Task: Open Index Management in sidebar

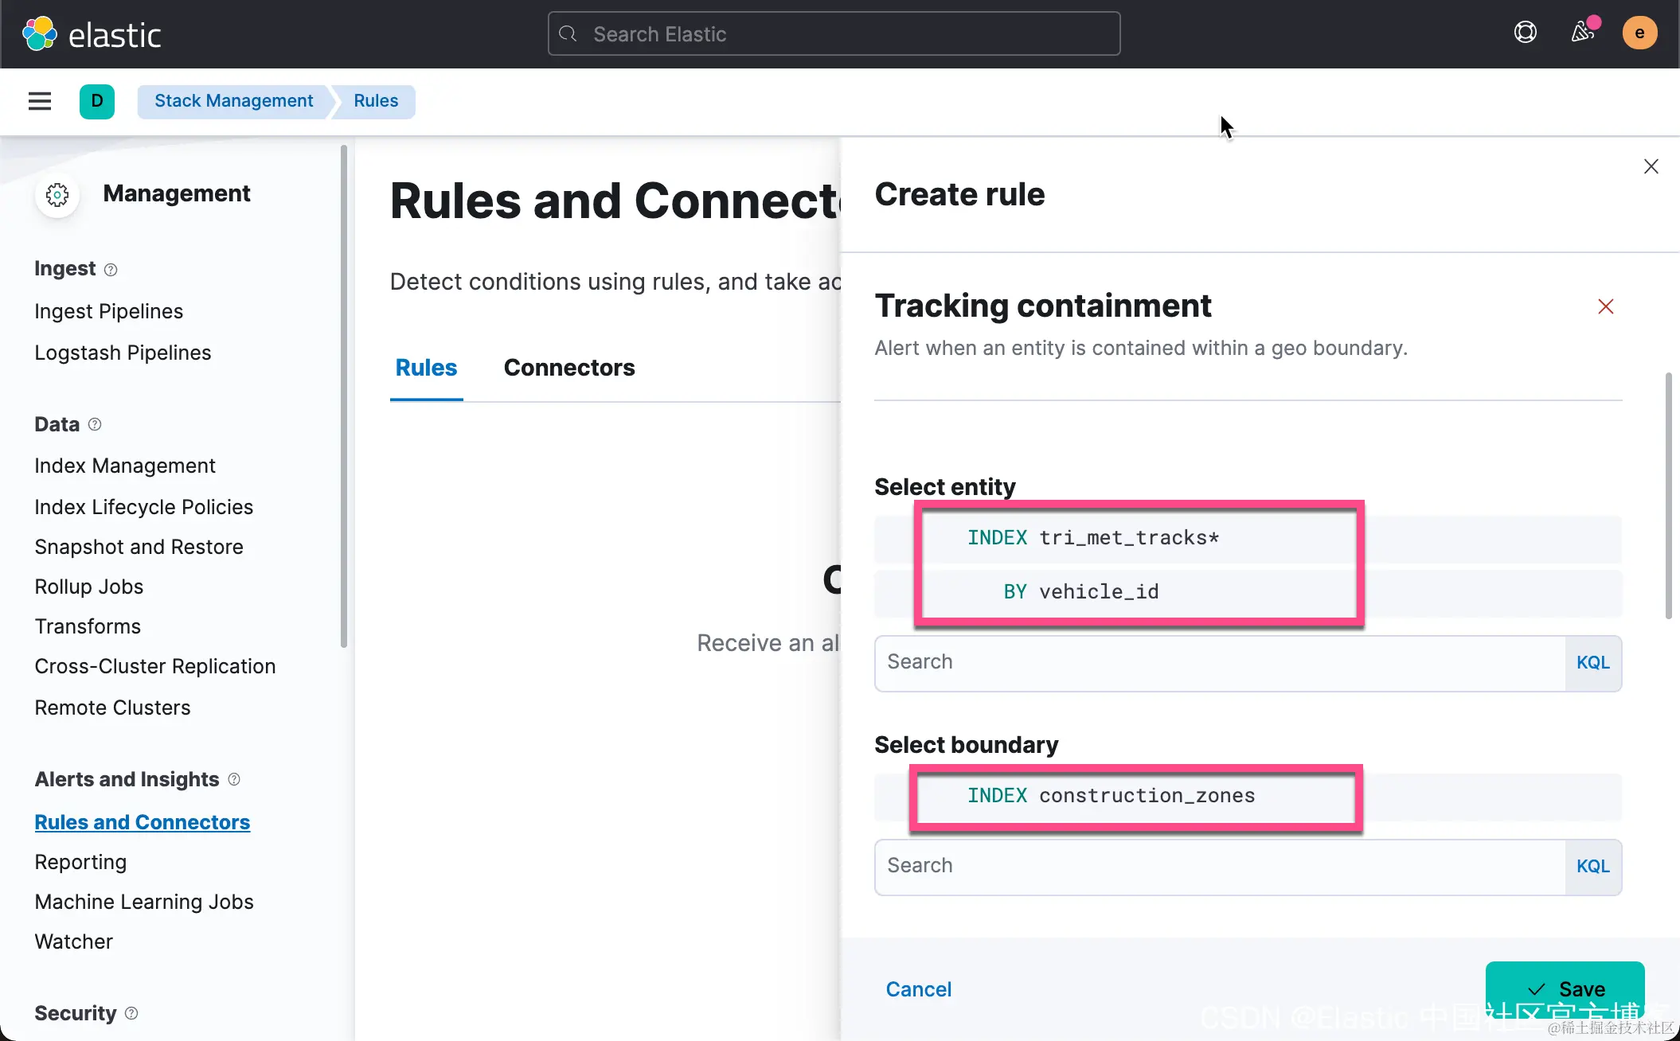Action: [125, 466]
